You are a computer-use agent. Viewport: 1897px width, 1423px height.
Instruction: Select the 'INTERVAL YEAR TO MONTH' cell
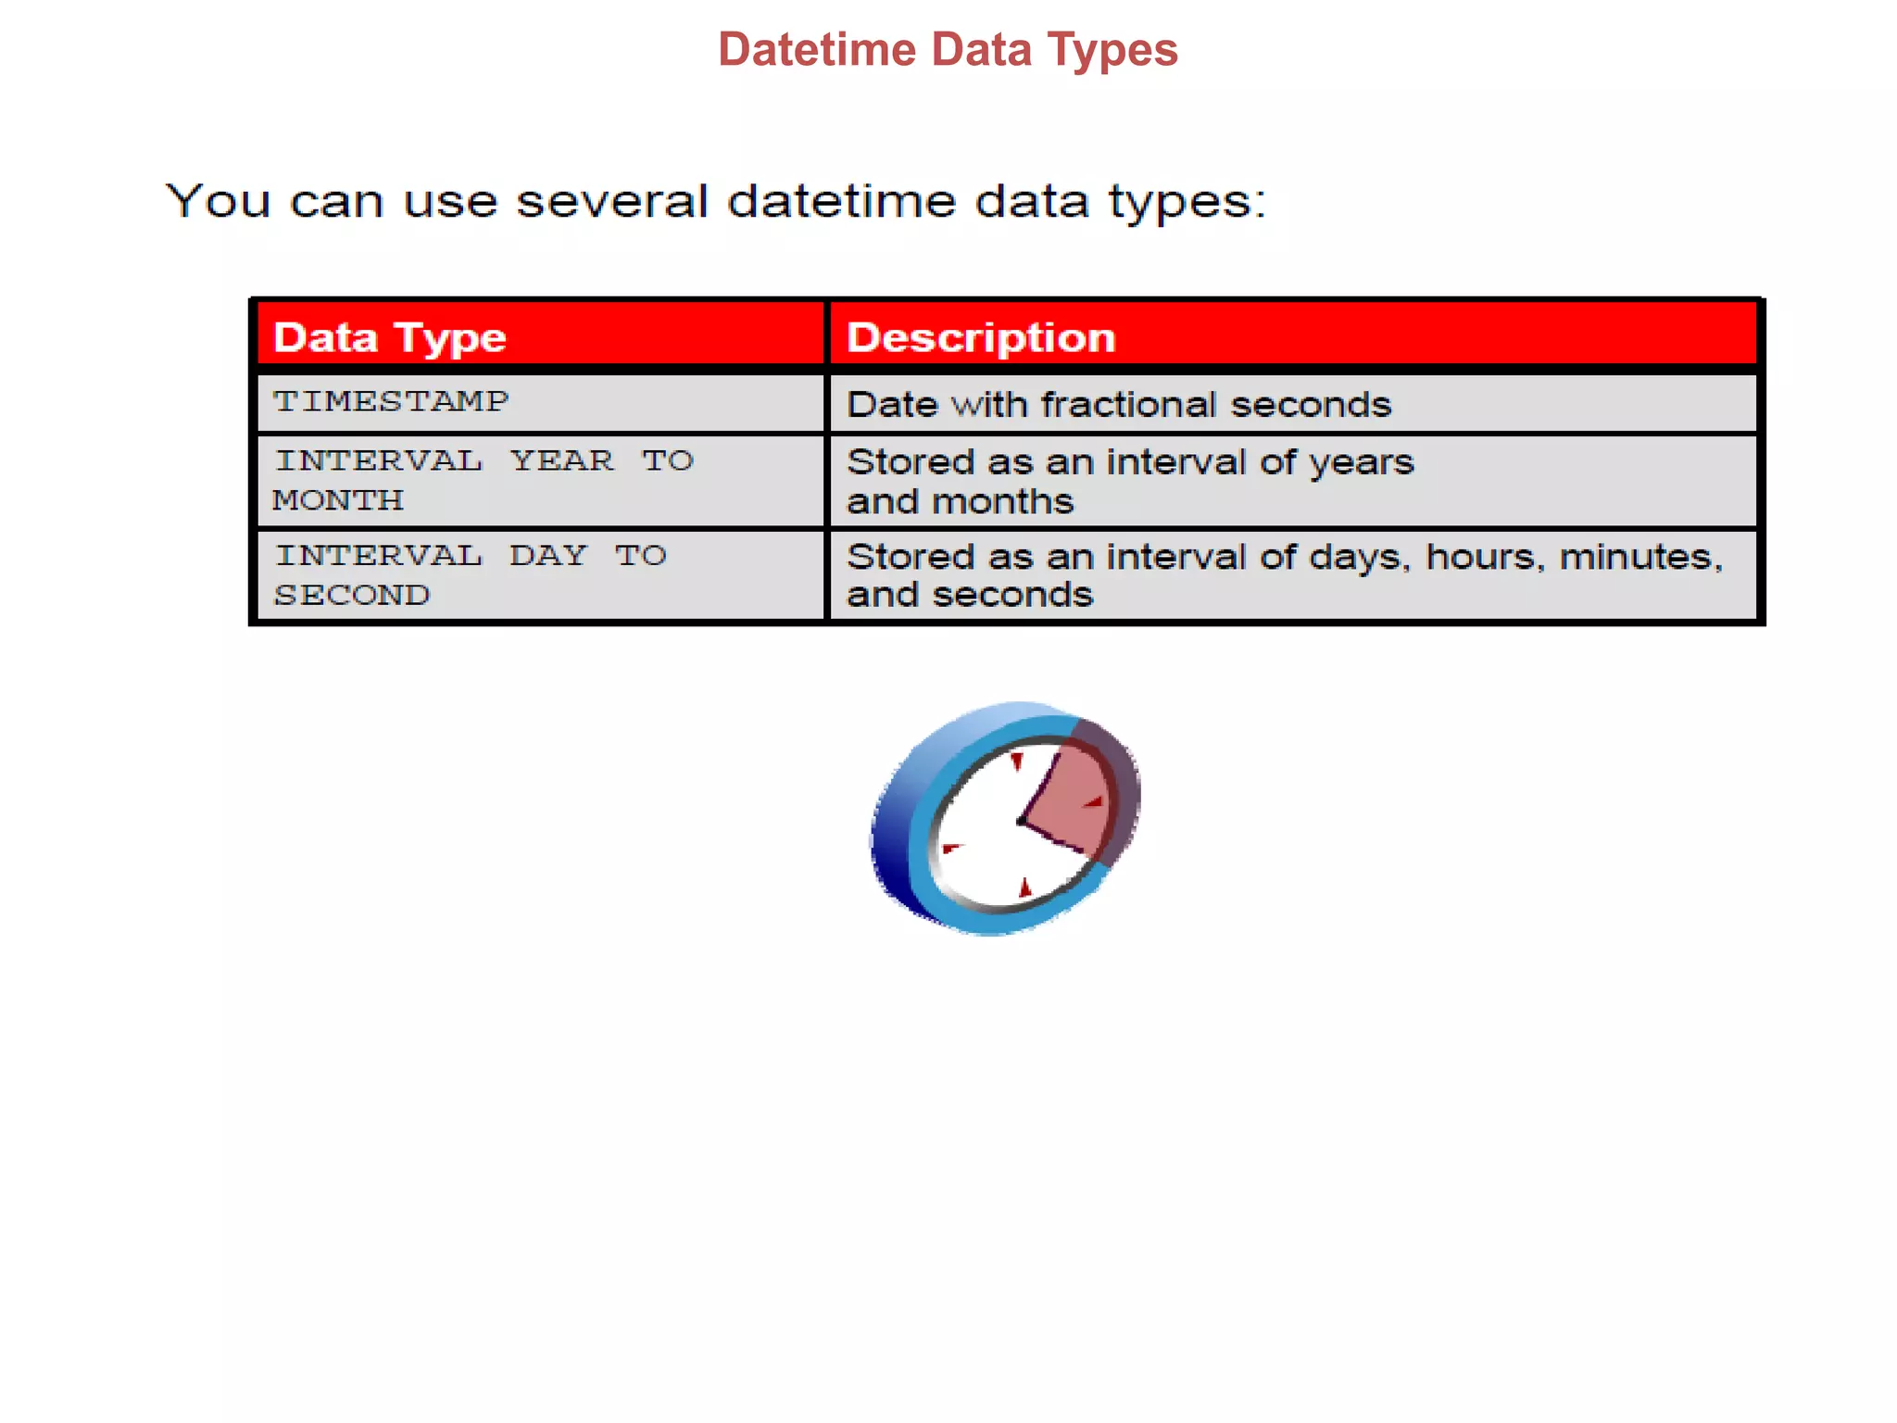(x=541, y=481)
